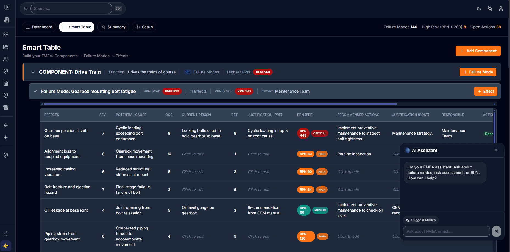This screenshot has width=510, height=252.
Task: Click the RPN 448 badge
Action: pyautogui.click(x=303, y=133)
